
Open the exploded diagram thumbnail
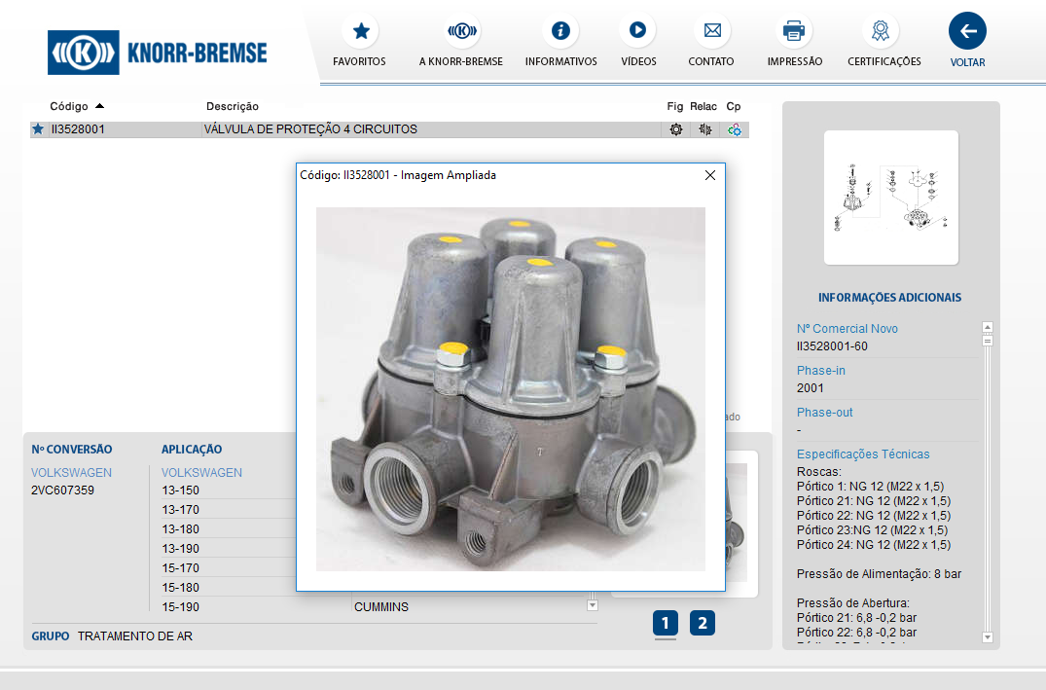click(x=890, y=198)
